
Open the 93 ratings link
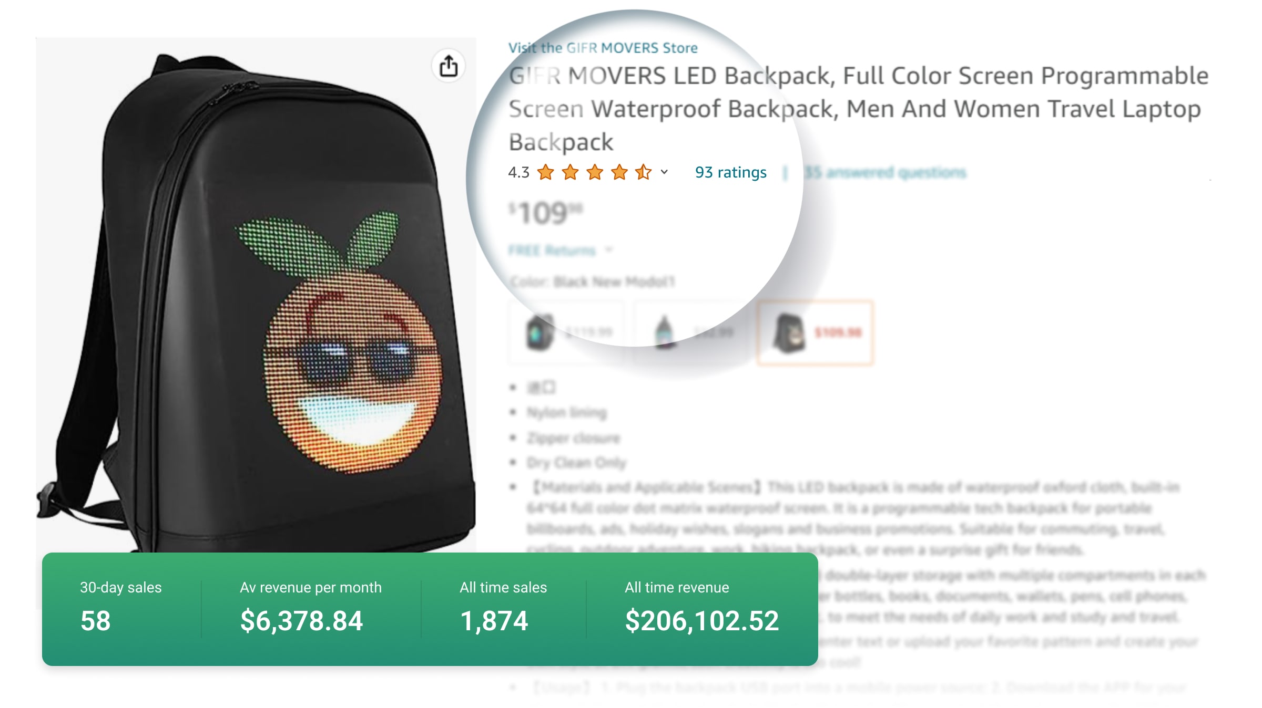(730, 172)
